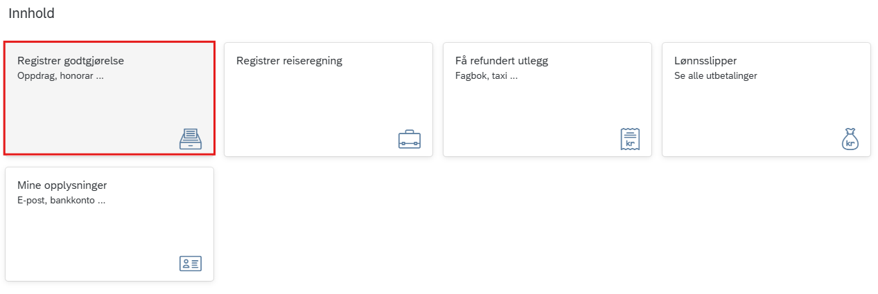Click the 'Lønnsslipper' title text
The height and width of the screenshot is (294, 878).
pos(705,61)
